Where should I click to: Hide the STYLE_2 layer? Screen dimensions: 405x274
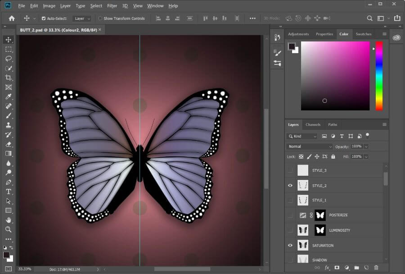290,185
